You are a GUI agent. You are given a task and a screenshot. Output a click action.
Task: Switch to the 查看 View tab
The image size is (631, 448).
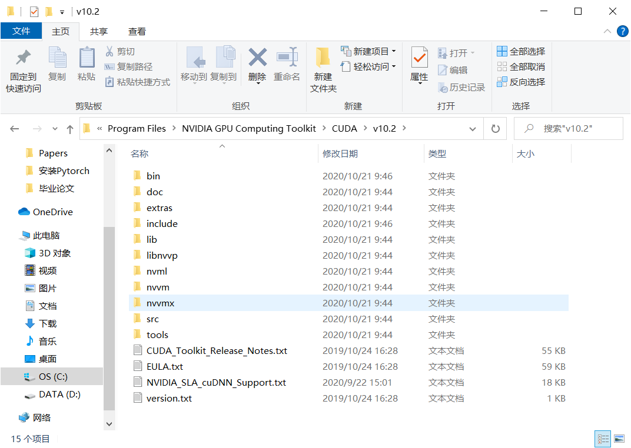point(137,31)
